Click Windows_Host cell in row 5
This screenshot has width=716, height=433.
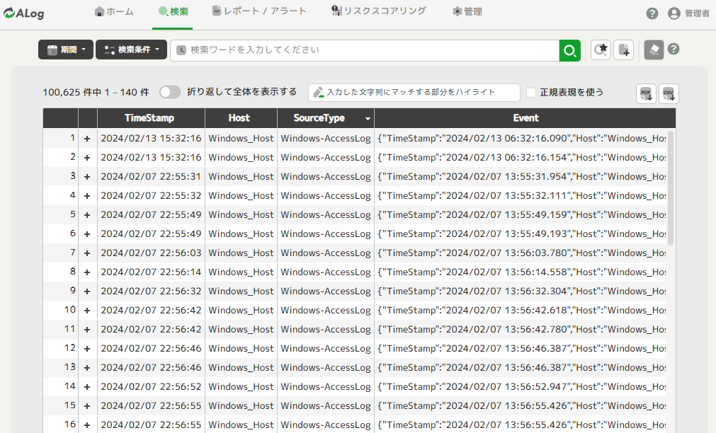click(x=241, y=215)
